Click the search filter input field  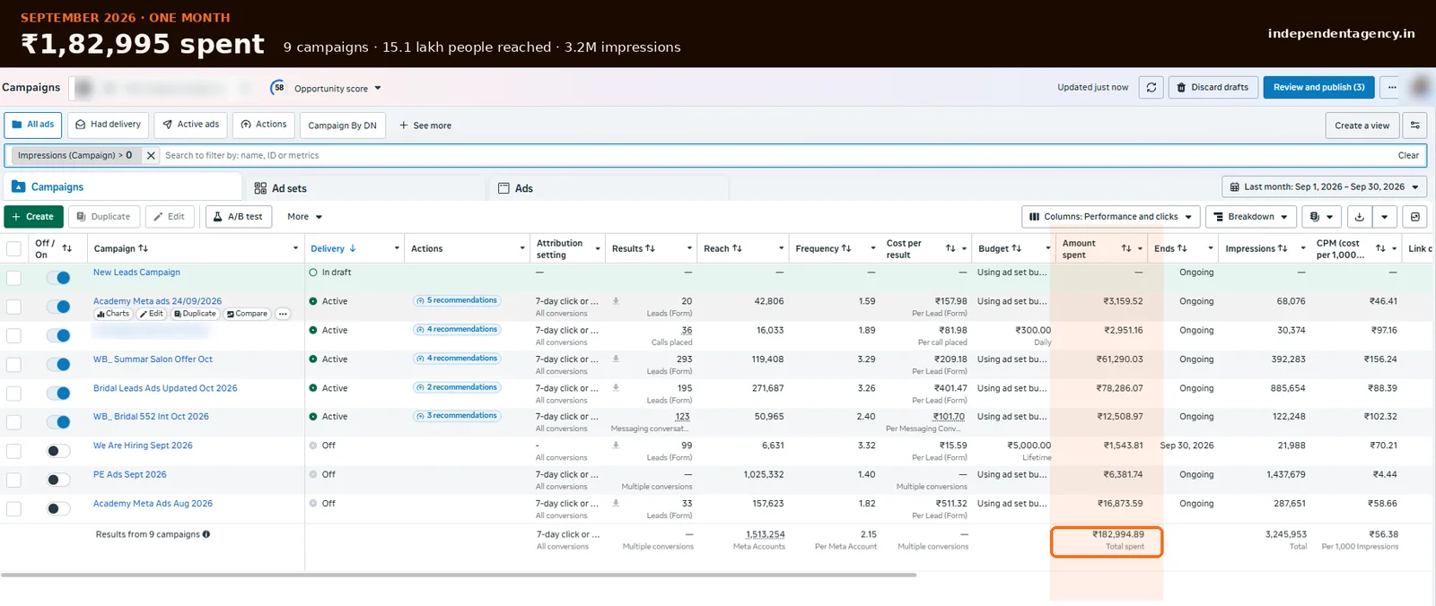tap(776, 155)
